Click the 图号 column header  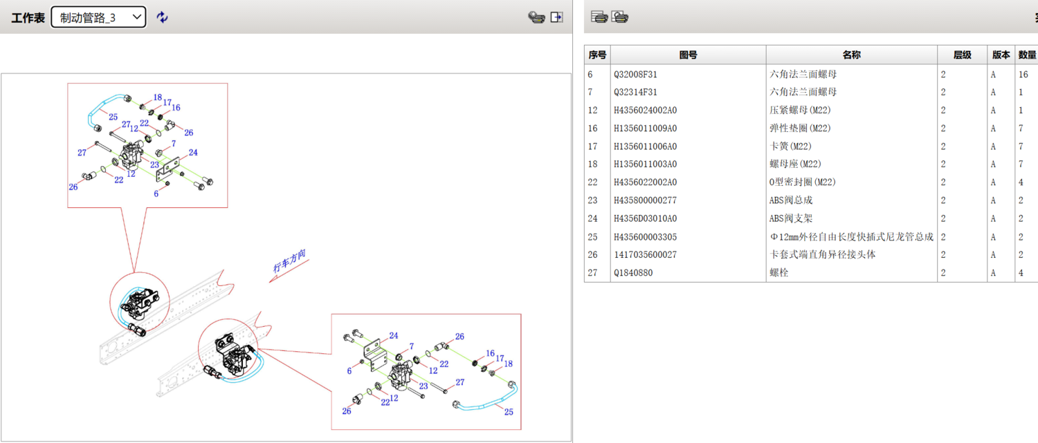[688, 55]
